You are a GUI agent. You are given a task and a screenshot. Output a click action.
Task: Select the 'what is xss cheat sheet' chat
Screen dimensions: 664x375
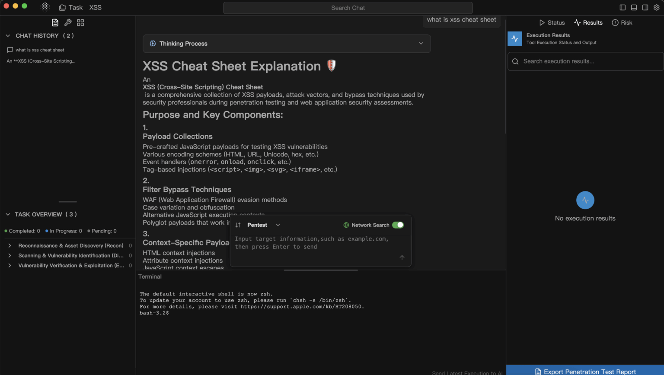[40, 50]
